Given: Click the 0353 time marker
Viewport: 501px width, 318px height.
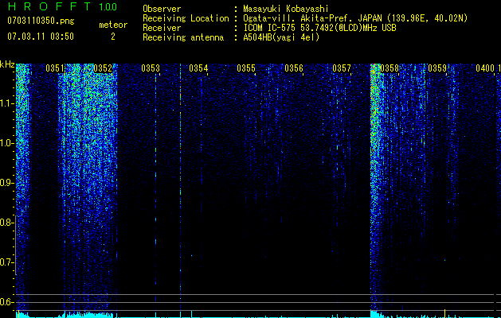Looking at the screenshot, I should click(151, 68).
